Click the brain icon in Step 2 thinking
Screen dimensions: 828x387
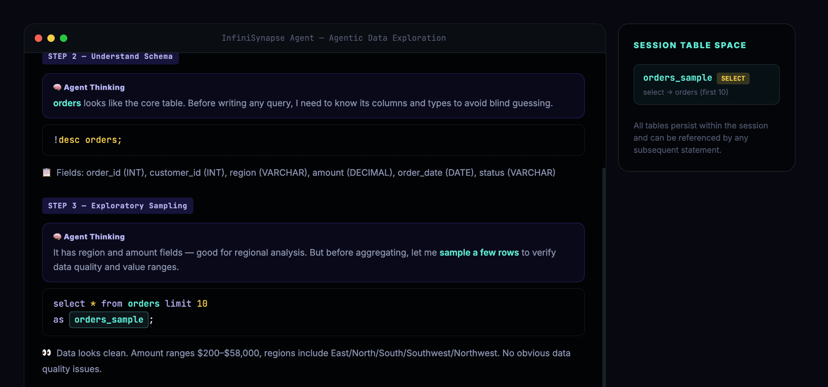pos(57,87)
